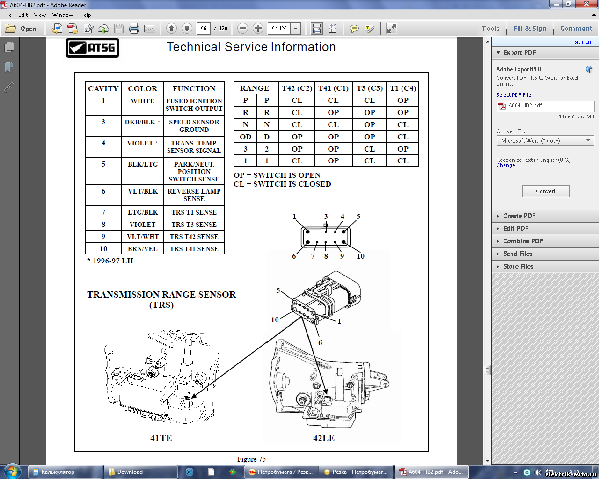Click the selected A604-HB2.pdf file field
The width and height of the screenshot is (599, 479).
point(546,106)
